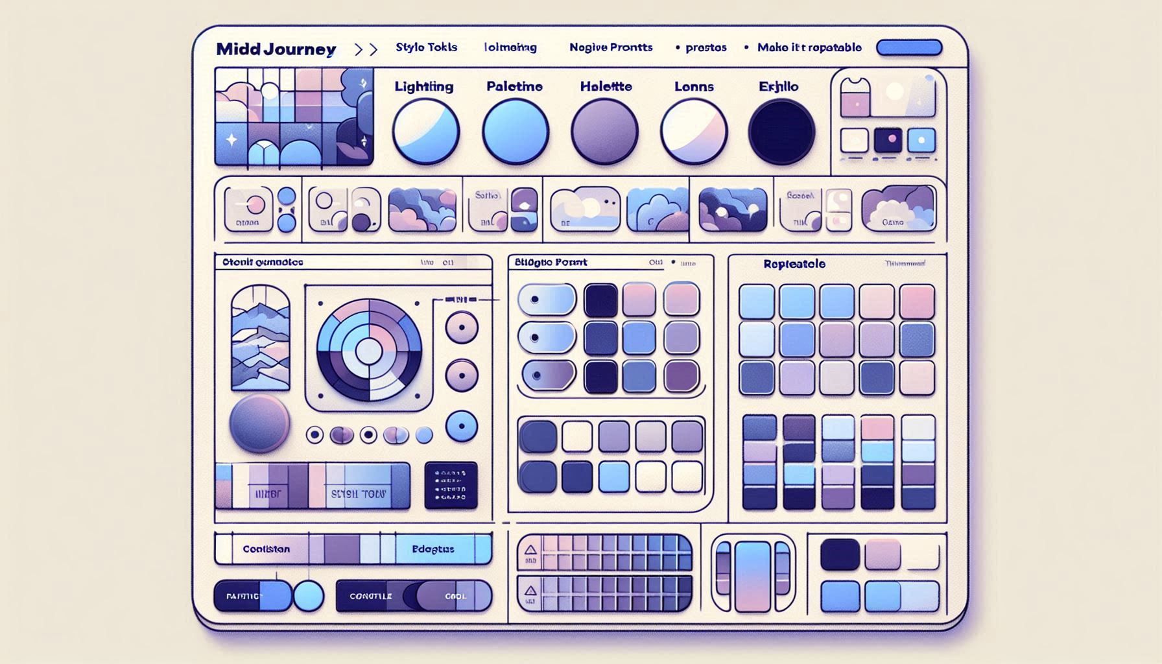Toggle the top pill switch in middle panel
The image size is (1162, 664).
point(547,300)
